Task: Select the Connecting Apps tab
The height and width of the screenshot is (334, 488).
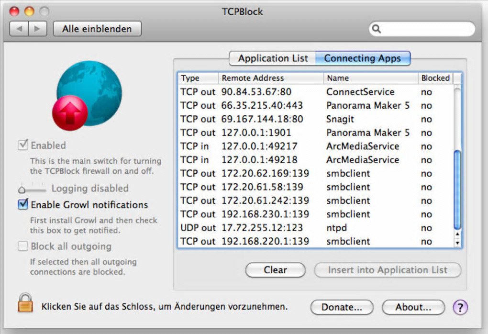Action: point(363,58)
